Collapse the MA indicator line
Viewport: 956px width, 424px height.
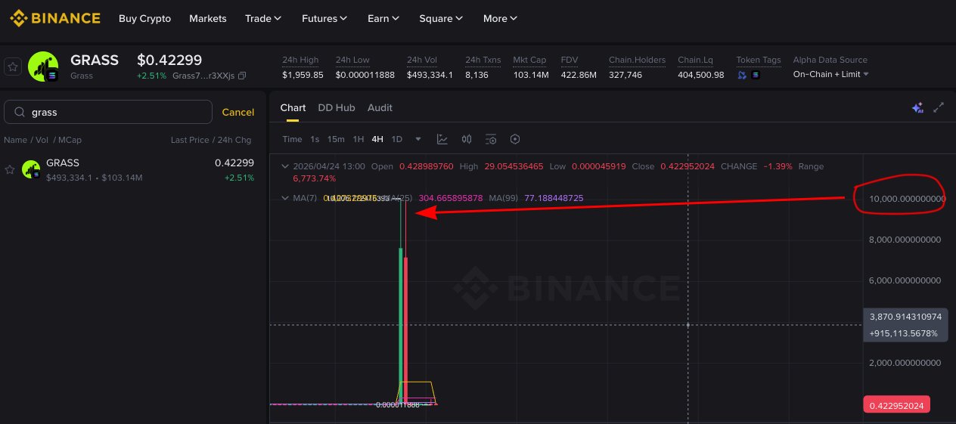tap(284, 198)
